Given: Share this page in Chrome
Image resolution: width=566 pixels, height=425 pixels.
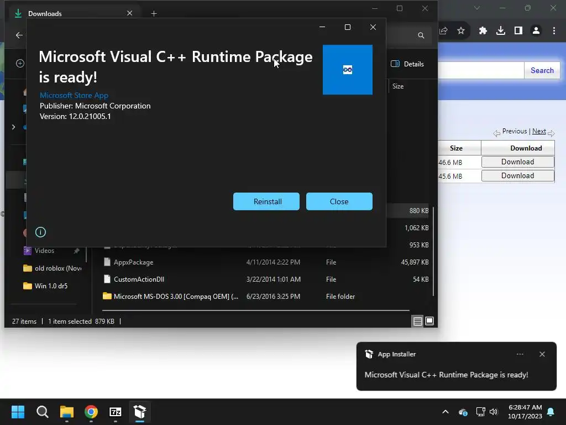Looking at the screenshot, I should point(444,31).
